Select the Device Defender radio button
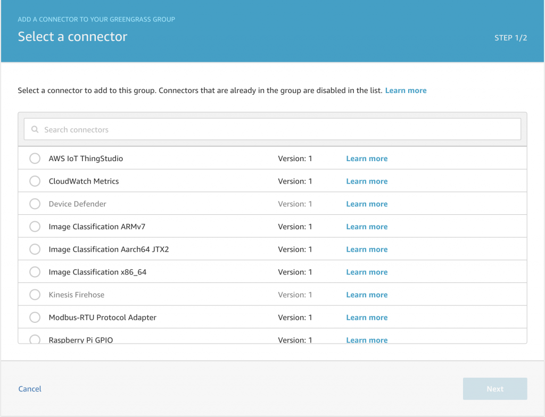 [35, 204]
